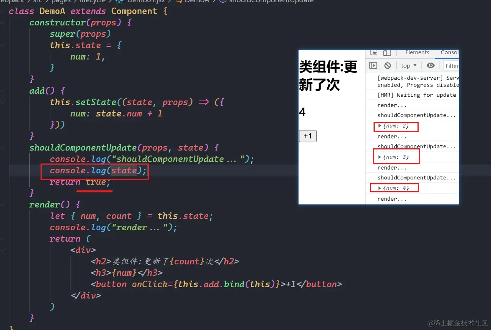Click the closing </div> tag line
The image size is (491, 330).
coord(86,295)
